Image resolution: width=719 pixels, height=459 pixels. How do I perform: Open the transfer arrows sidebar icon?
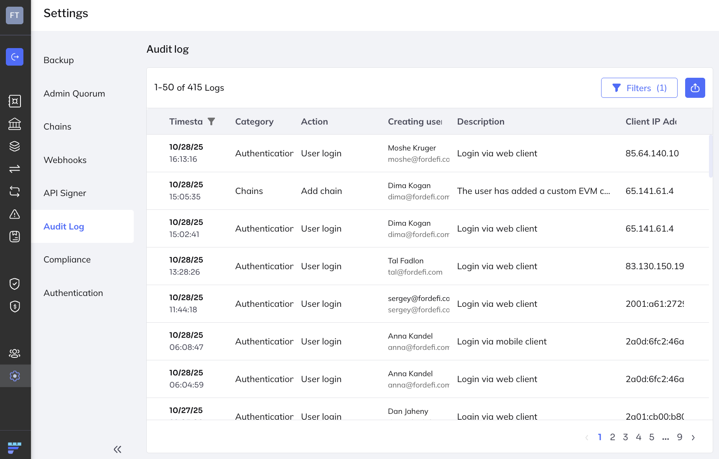pyautogui.click(x=15, y=169)
